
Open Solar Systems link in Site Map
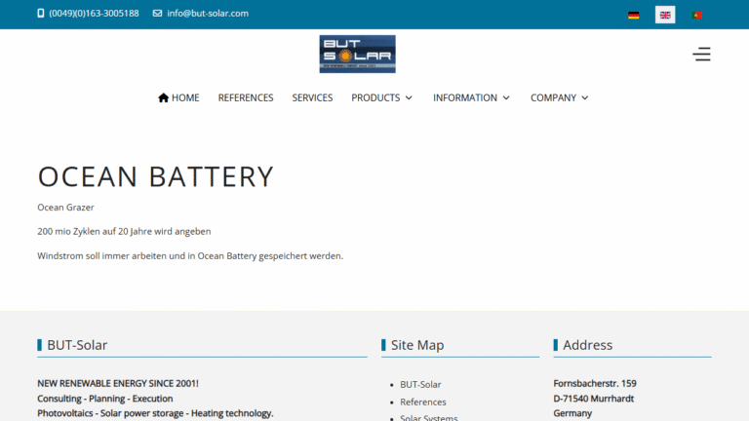(428, 417)
